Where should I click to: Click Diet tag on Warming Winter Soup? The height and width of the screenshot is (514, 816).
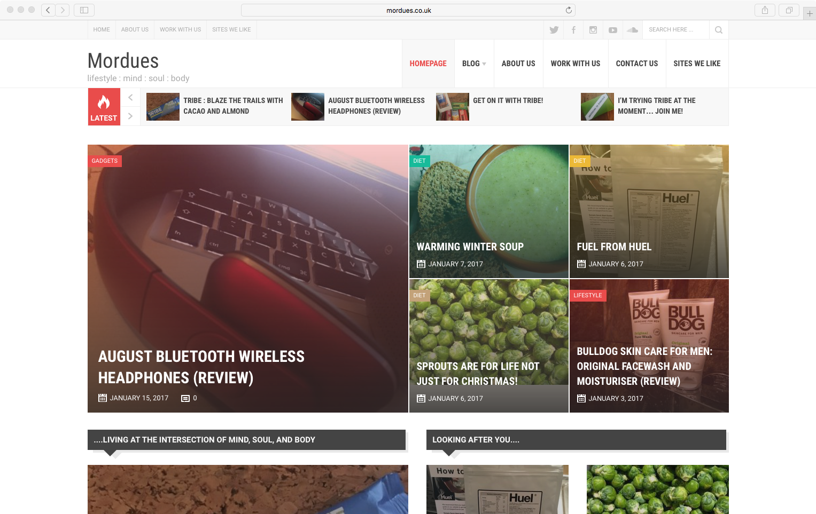pos(419,161)
